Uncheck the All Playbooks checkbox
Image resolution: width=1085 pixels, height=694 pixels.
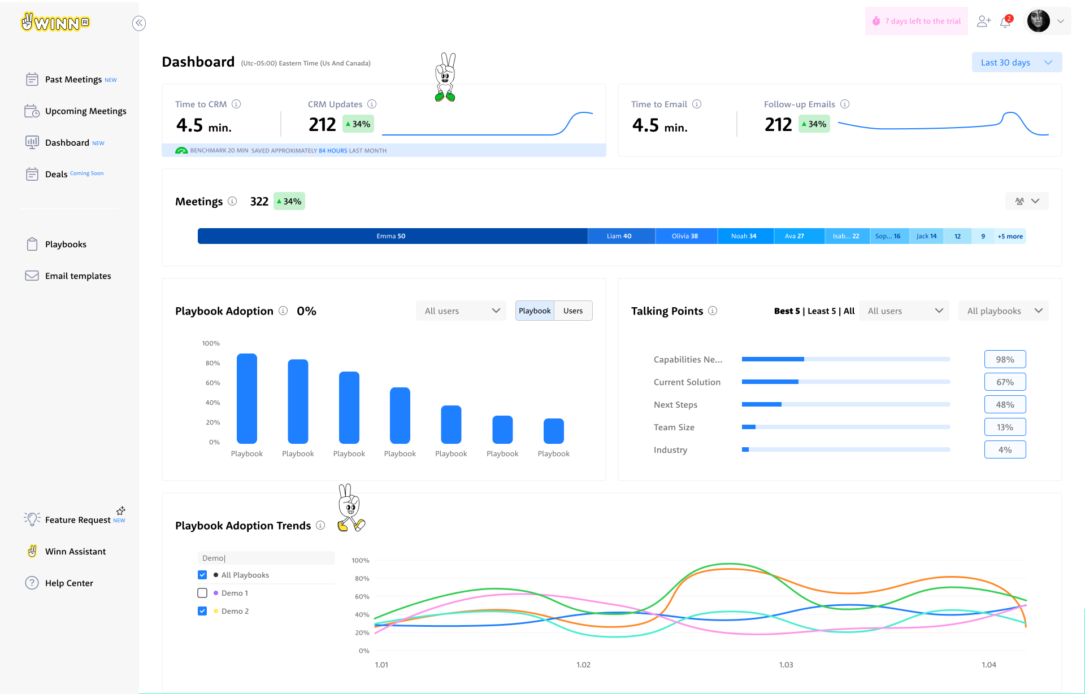pyautogui.click(x=202, y=575)
